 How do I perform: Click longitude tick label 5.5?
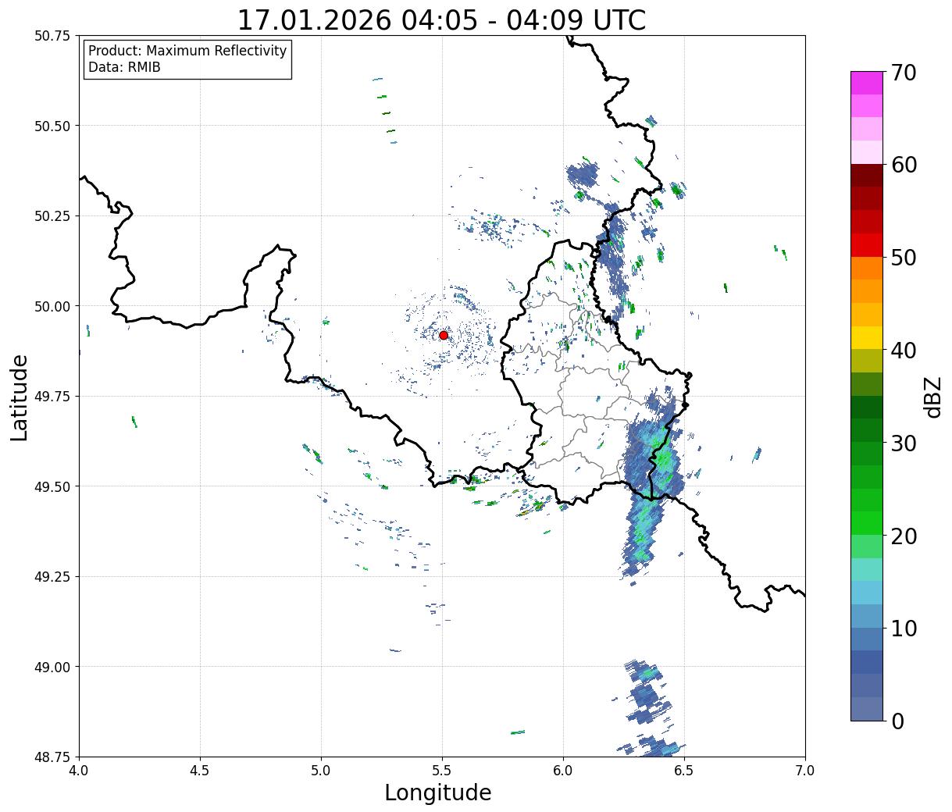442,770
